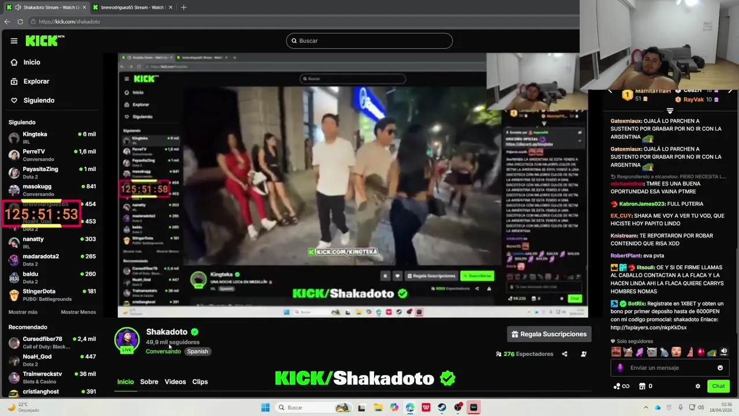Switch to Clips channel tab

pyautogui.click(x=200, y=382)
